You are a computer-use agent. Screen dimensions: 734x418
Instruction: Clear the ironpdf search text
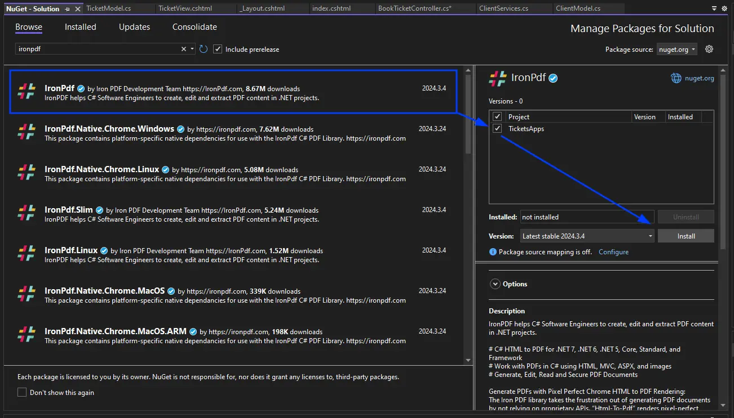pos(183,49)
